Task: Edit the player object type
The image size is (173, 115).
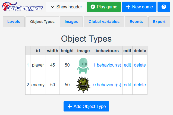Action: pyautogui.click(x=127, y=65)
